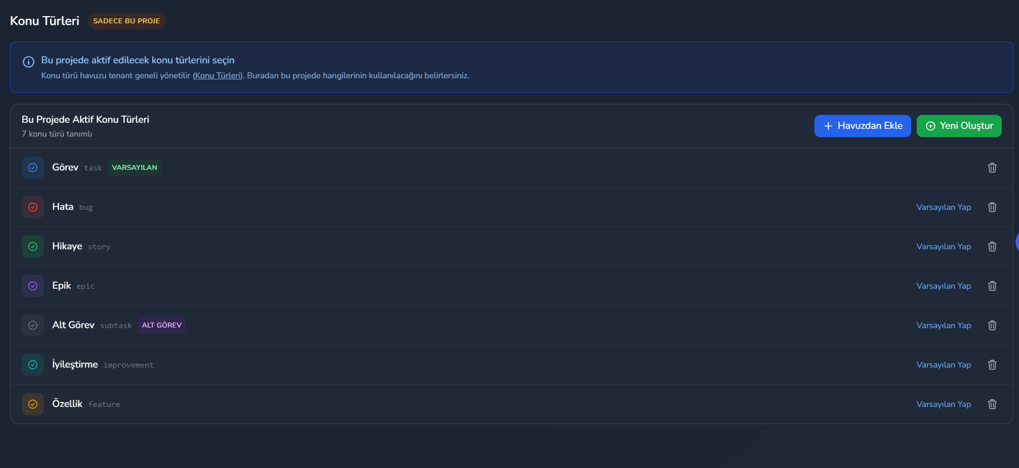Image resolution: width=1019 pixels, height=468 pixels.
Task: Click Varsayılan Yap for Alt Görev
Action: click(943, 325)
